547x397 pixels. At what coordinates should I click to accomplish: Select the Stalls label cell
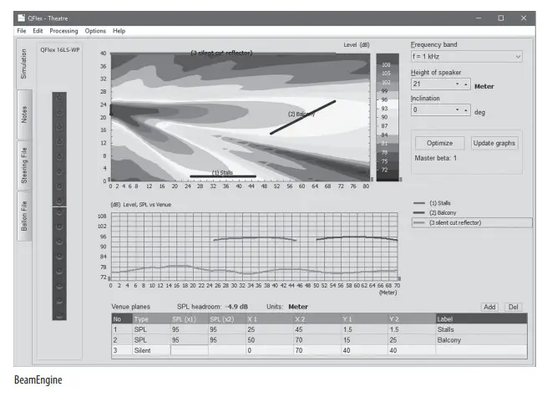[x=481, y=329]
